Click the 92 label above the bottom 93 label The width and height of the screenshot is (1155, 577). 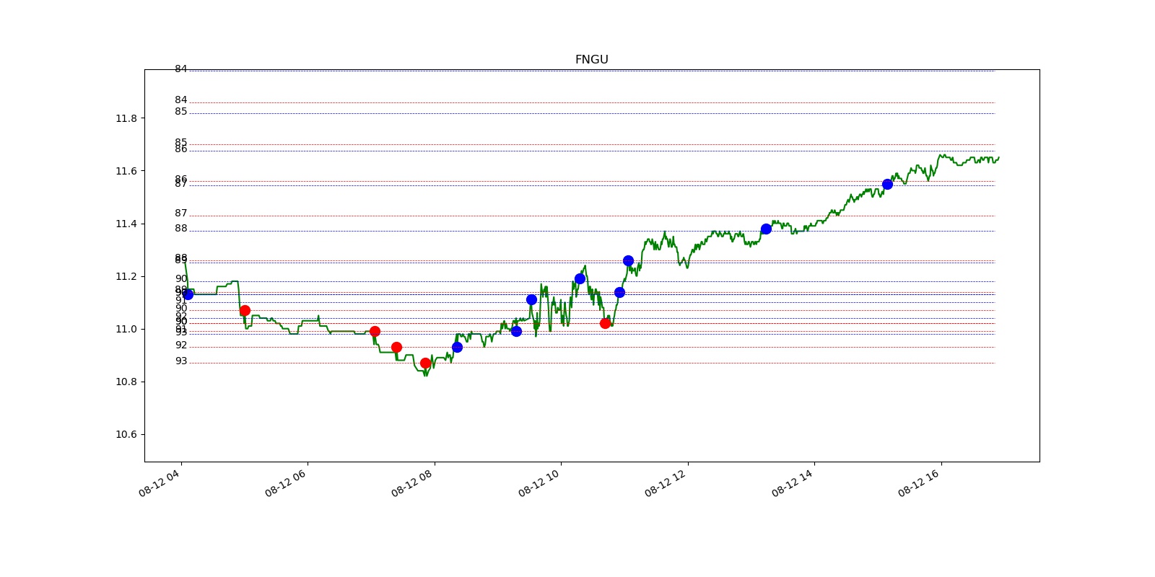(x=180, y=345)
